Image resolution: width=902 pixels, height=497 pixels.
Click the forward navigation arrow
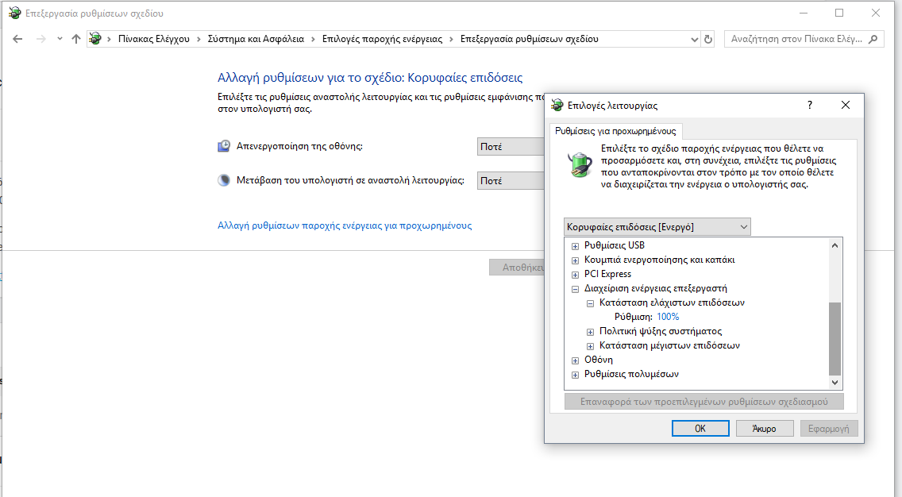[x=40, y=39]
